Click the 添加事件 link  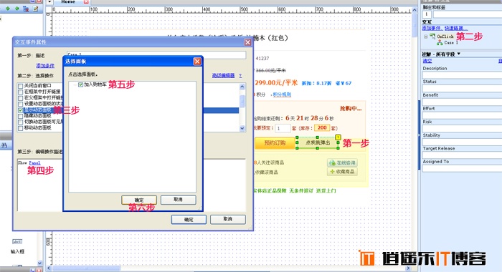pyautogui.click(x=432, y=28)
